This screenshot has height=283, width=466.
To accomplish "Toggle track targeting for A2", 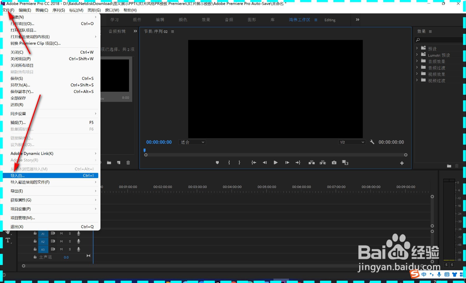I will 43,242.
